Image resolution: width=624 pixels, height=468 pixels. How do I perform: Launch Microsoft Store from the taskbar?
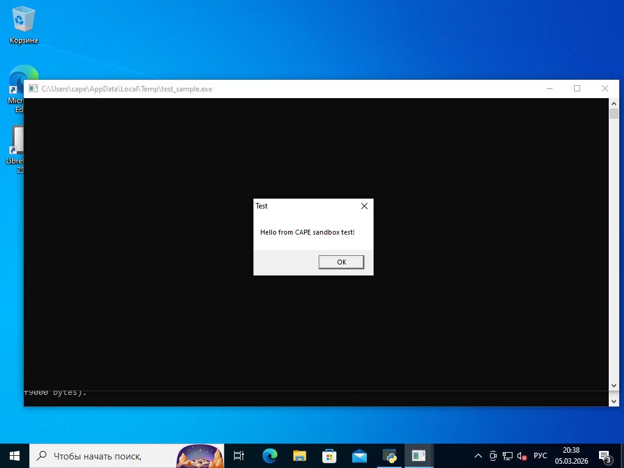pyautogui.click(x=329, y=455)
